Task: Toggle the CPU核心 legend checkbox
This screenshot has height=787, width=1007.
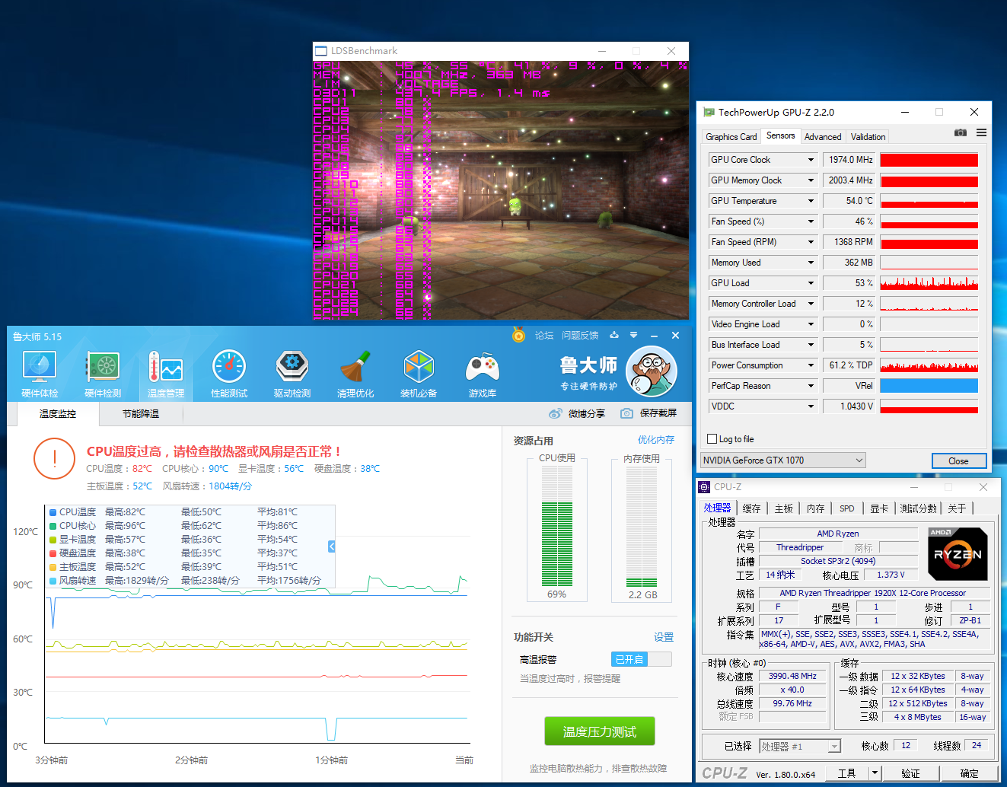Action: 53,526
